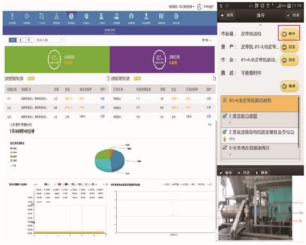
Task: Open the pie-chart statistics nav icon
Action: click(x=71, y=17)
